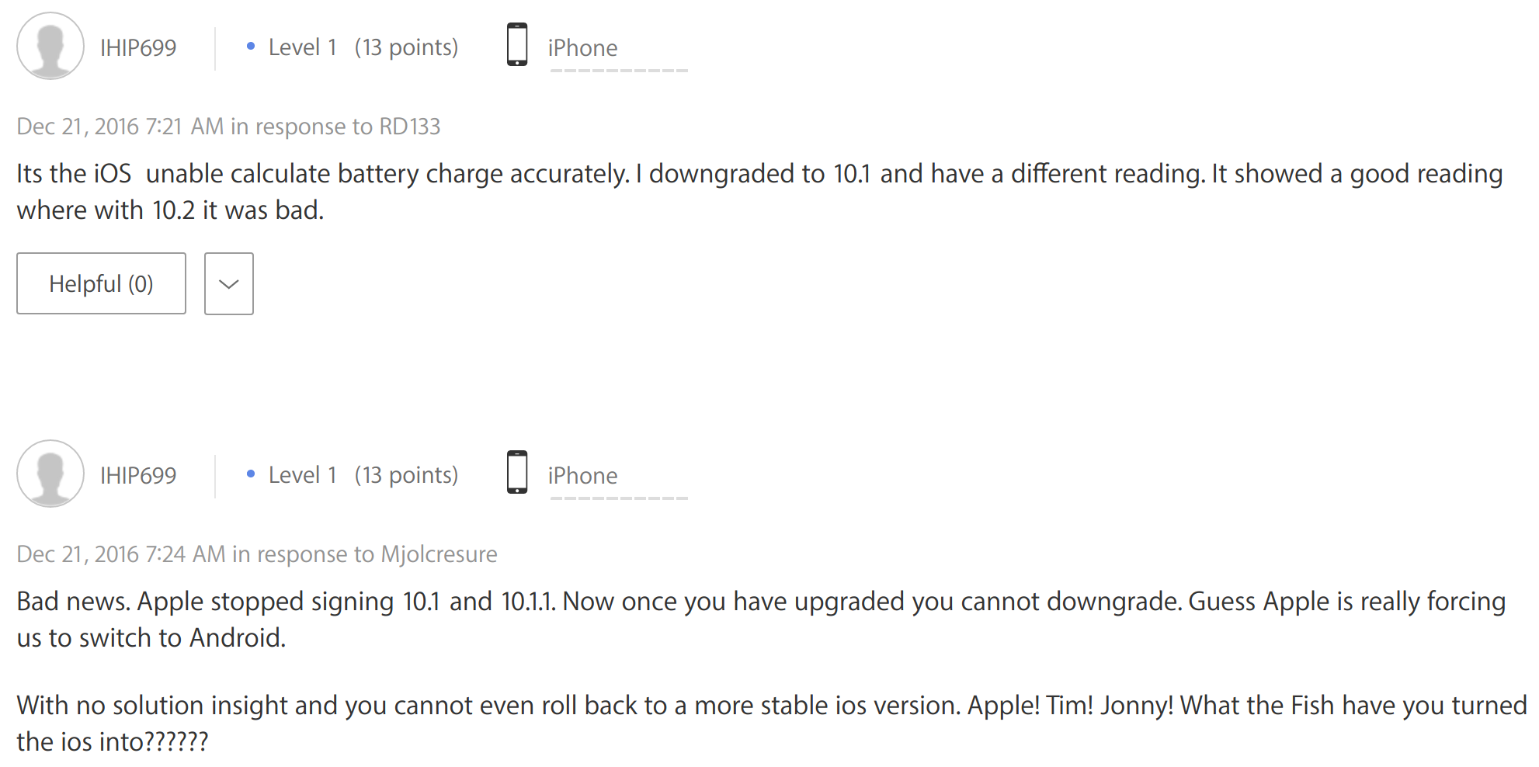The height and width of the screenshot is (767, 1539).
Task: Click the phone device icon in the RD133 reply
Action: tap(517, 45)
